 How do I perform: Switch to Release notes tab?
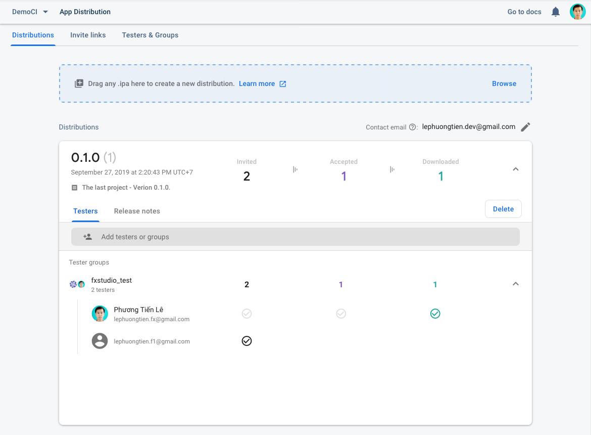137,211
